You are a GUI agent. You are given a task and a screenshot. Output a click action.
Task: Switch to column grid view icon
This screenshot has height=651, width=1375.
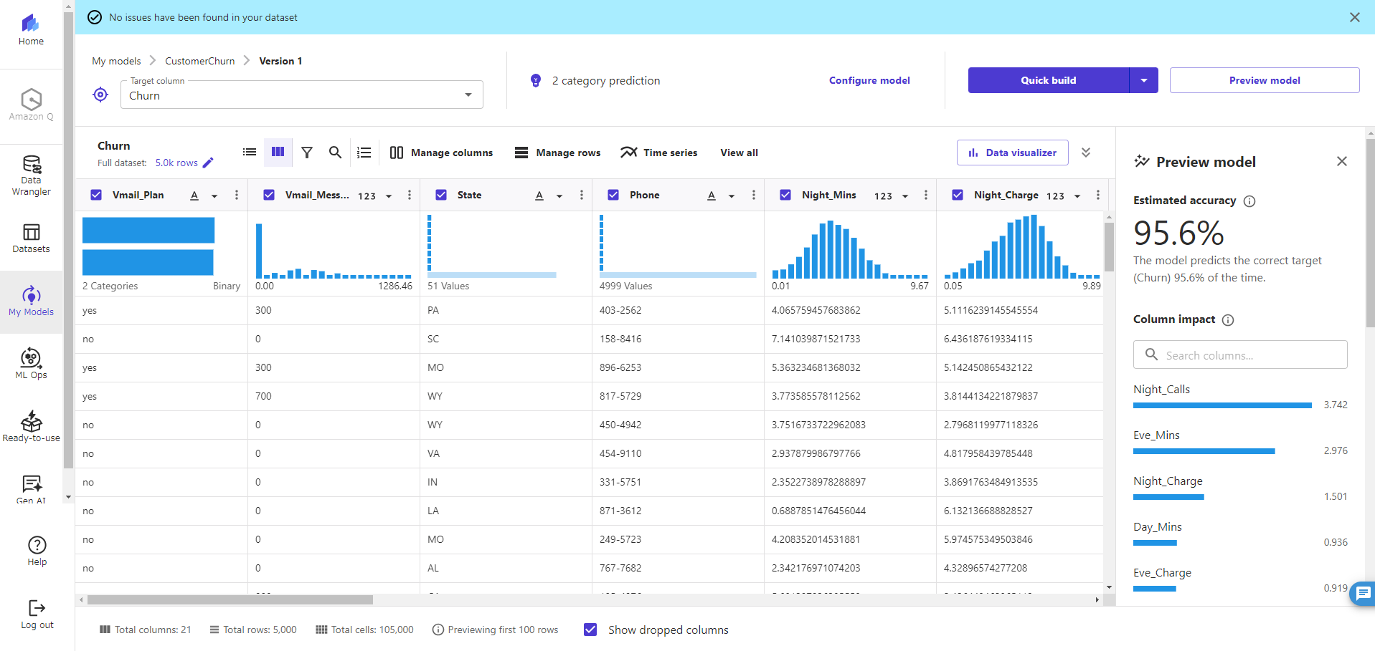tap(278, 152)
